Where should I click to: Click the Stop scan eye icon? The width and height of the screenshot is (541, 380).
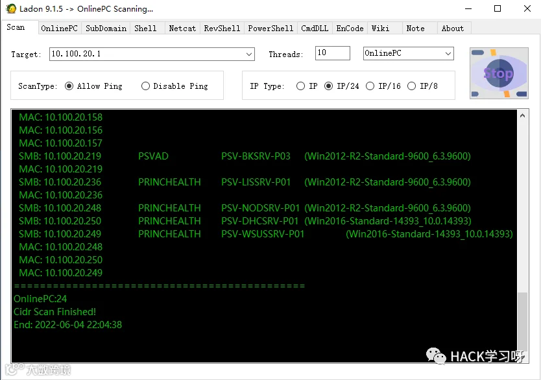[x=499, y=73]
